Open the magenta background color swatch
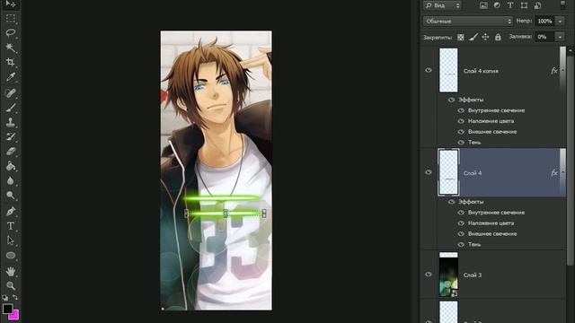The image size is (575, 323). tap(15, 315)
